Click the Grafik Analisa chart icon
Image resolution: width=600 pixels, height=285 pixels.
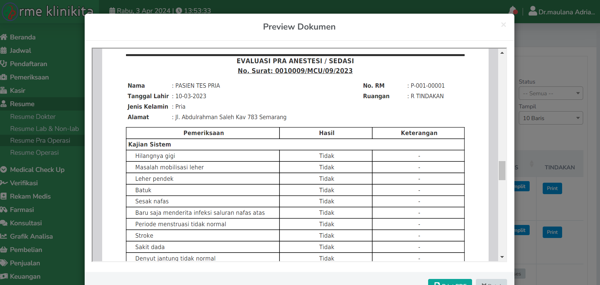coord(4,236)
